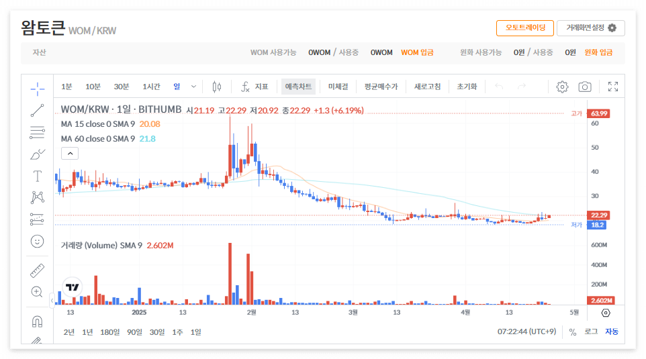Set chart range to 30일
This screenshot has height=359, width=646.
[x=157, y=332]
